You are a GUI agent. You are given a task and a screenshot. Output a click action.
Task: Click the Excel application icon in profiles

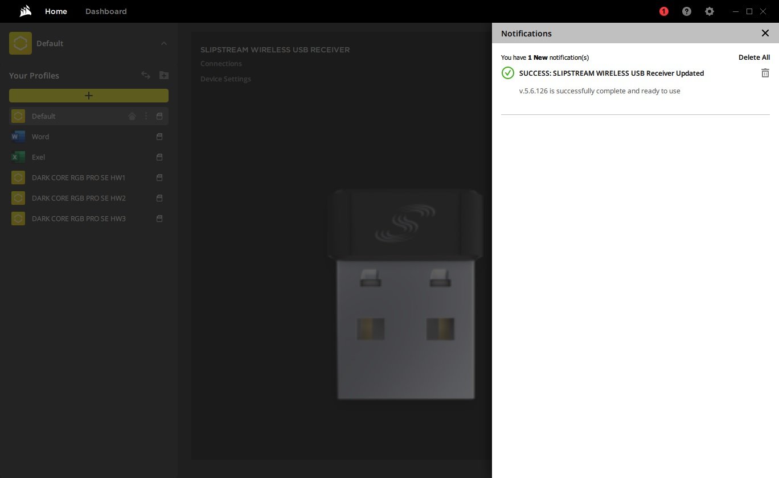(18, 157)
